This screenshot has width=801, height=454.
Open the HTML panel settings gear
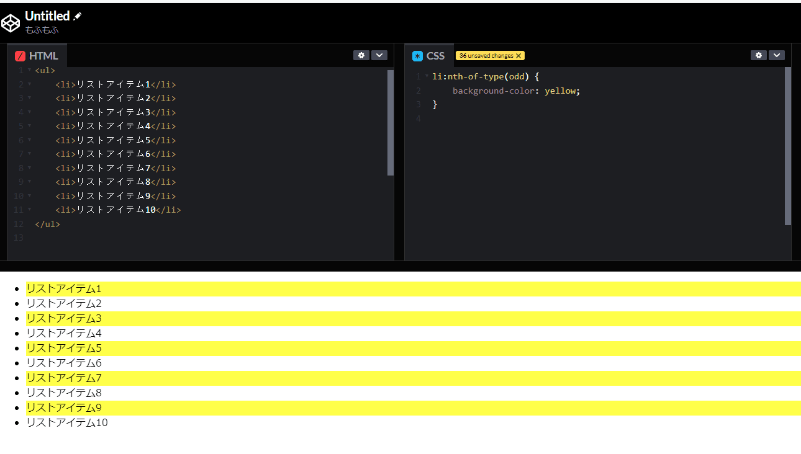point(361,55)
